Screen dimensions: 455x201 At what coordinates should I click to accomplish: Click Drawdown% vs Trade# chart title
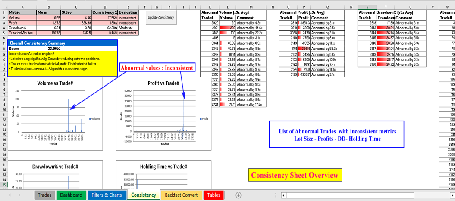(x=55, y=167)
